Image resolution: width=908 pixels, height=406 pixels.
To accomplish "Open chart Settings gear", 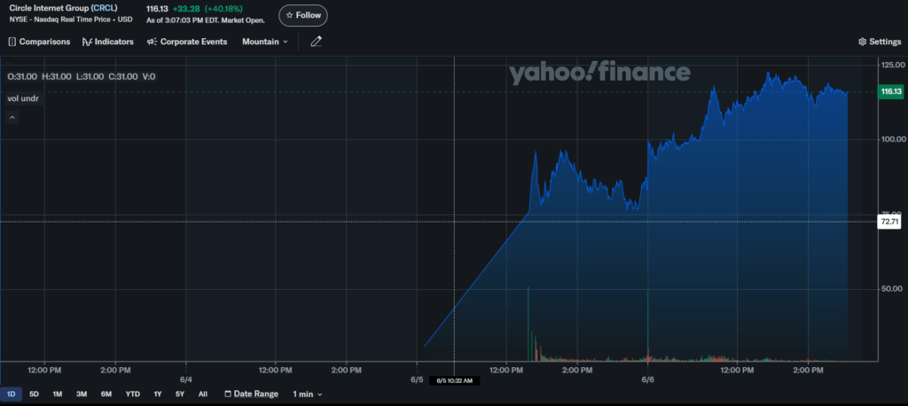I will point(880,42).
